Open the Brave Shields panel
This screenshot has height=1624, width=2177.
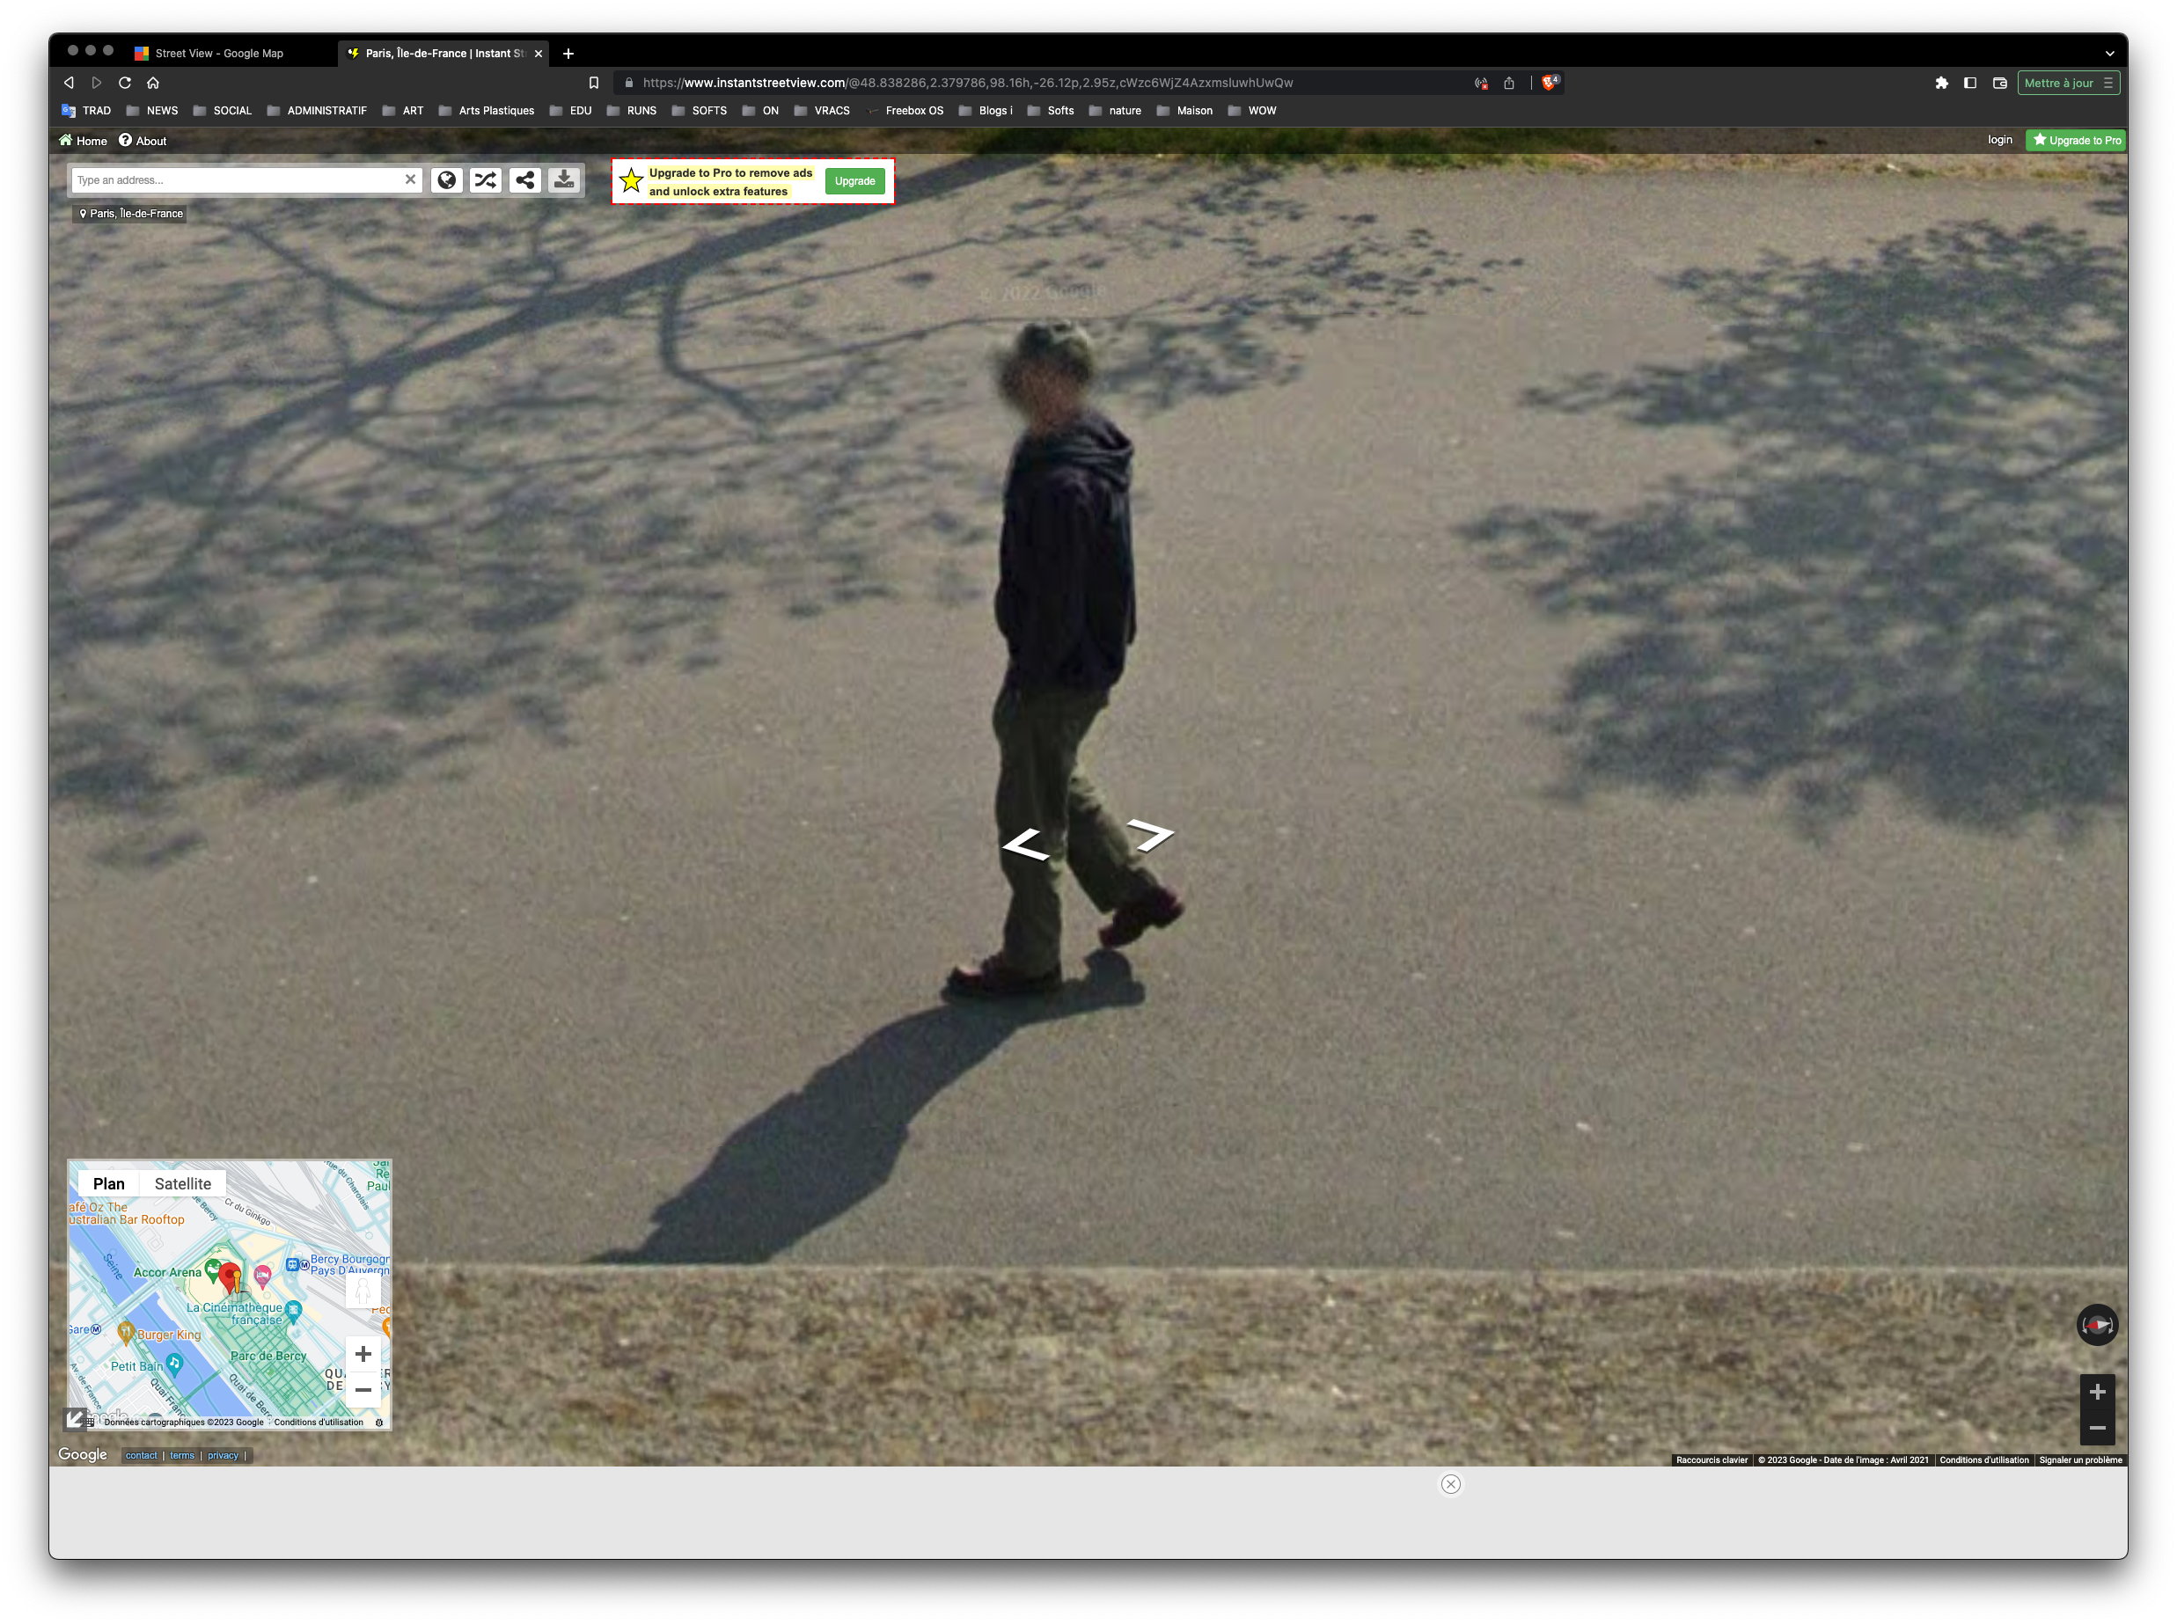[x=1550, y=83]
